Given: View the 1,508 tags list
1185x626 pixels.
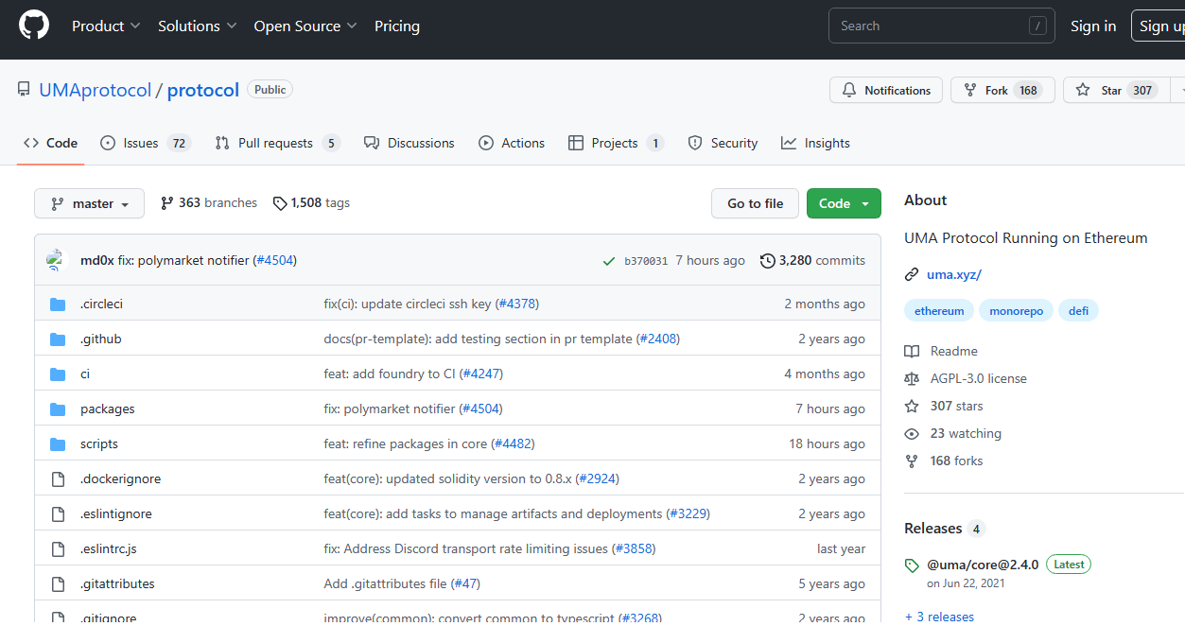Looking at the screenshot, I should click(x=311, y=203).
